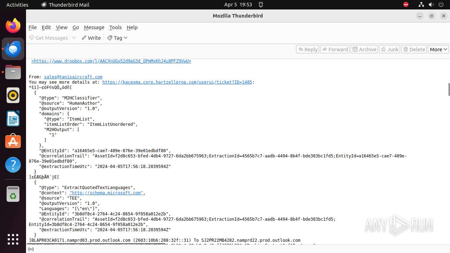Screen dimensions: 450x253
Task: Show Applications grid button
Action: (x=13, y=239)
